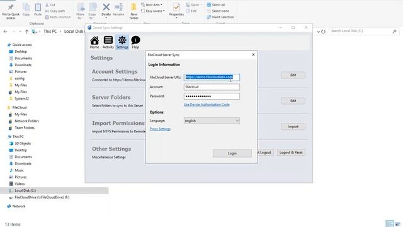
Task: Open the Language dropdown
Action: coord(212,120)
